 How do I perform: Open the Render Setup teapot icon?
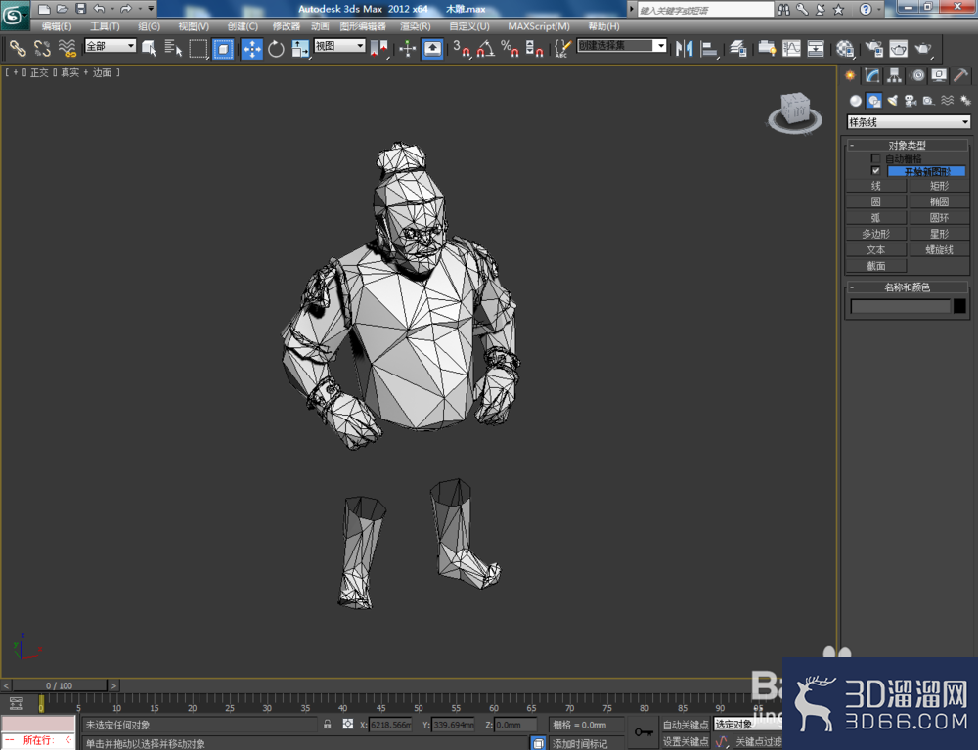coord(873,48)
